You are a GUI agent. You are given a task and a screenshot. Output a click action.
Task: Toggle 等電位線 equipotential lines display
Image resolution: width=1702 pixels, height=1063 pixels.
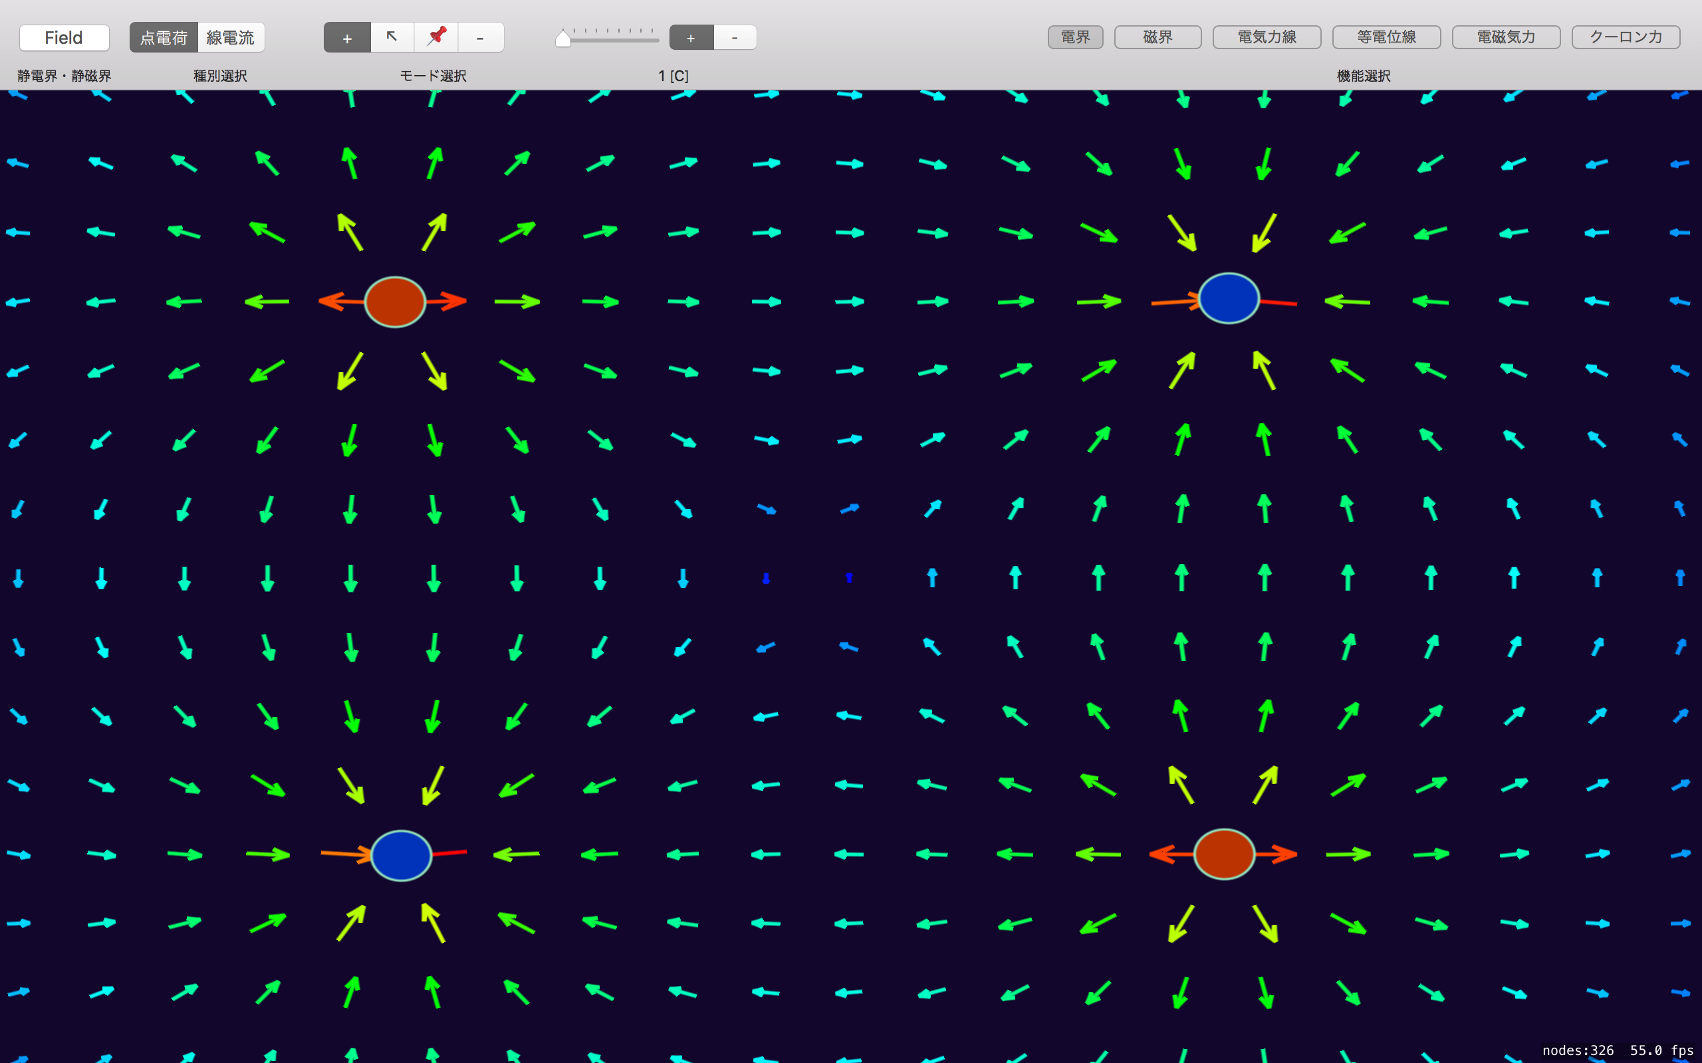[1386, 37]
